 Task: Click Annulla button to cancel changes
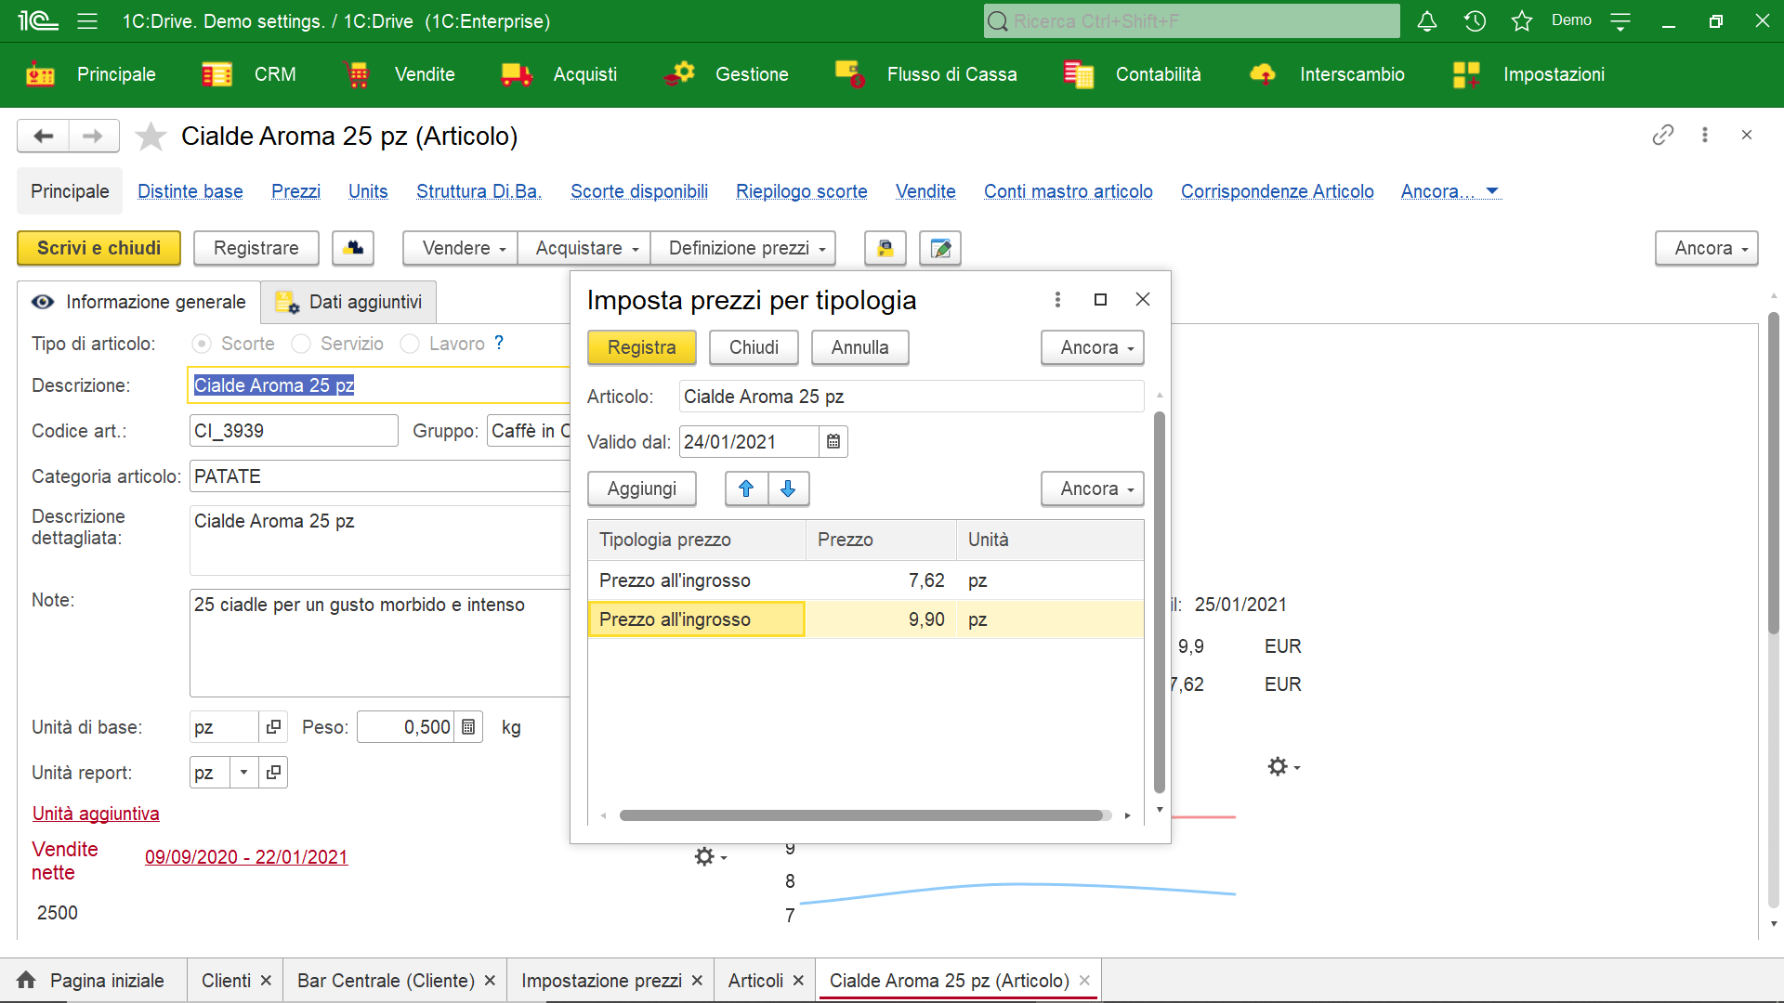click(860, 346)
